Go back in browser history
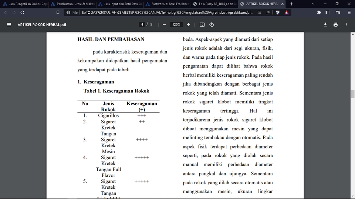This screenshot has width=355, height=199. [6, 13]
